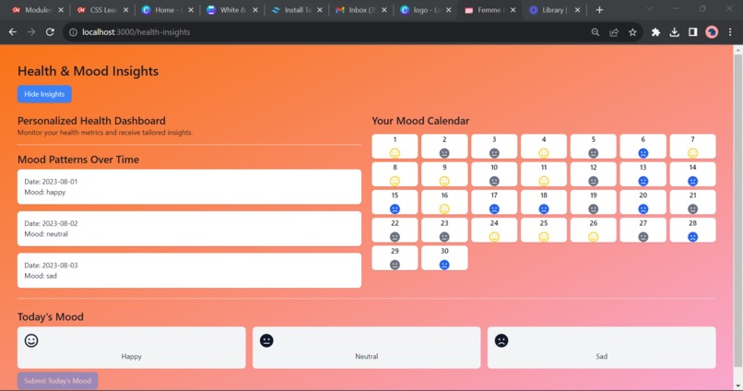The height and width of the screenshot is (391, 743).
Task: Select the sad face on calendar day 15
Action: (395, 209)
